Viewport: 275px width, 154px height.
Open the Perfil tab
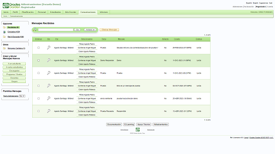[x=15, y=12]
